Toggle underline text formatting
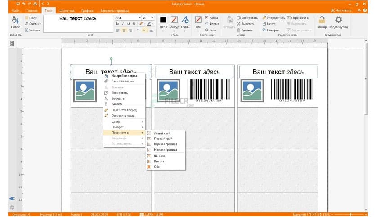Image resolution: width=376 pixels, height=217 pixels. pos(128,24)
